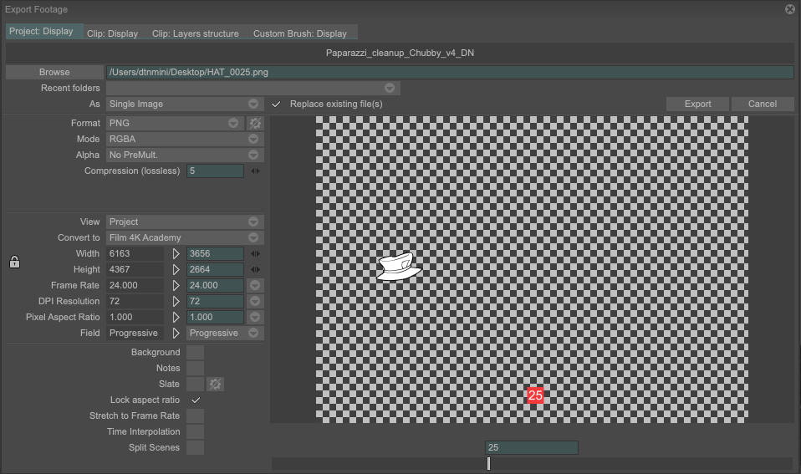Click export DPI Resolution 72 field
Screen dimensions: 801x474
216,301
